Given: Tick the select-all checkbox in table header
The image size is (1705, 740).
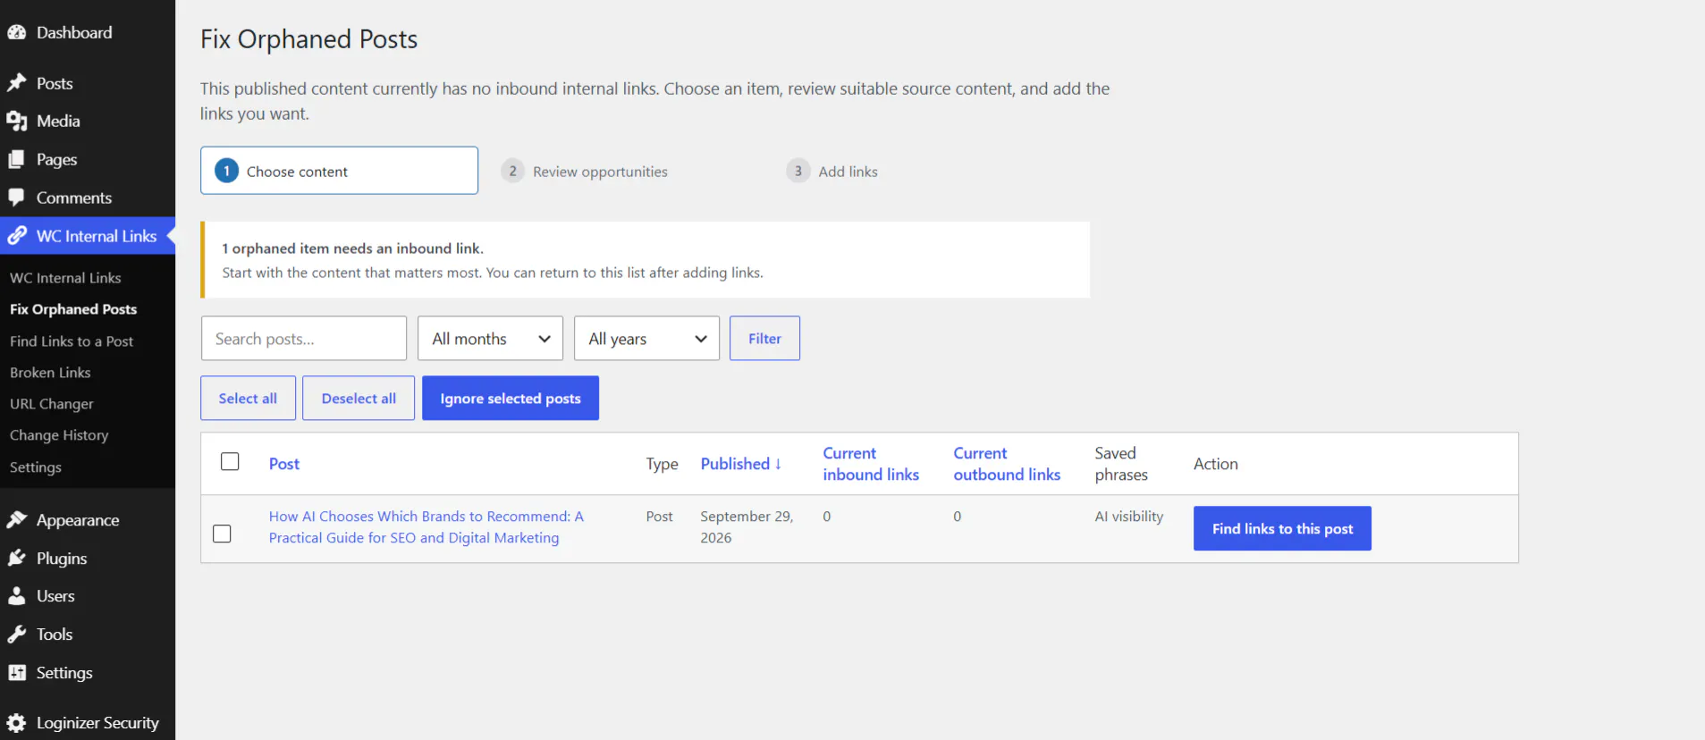Looking at the screenshot, I should [x=230, y=461].
